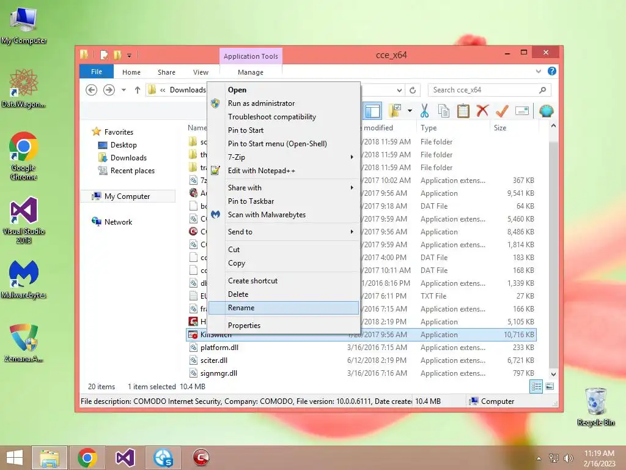The image size is (626, 470).
Task: Refresh the cce_x64 folder view
Action: pyautogui.click(x=413, y=91)
